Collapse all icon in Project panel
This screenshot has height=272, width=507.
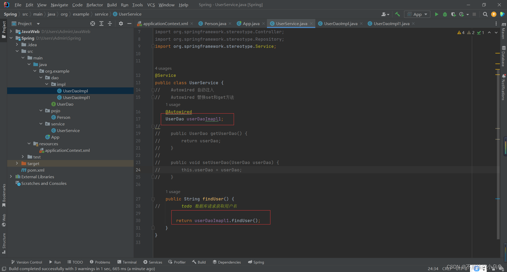coord(110,24)
